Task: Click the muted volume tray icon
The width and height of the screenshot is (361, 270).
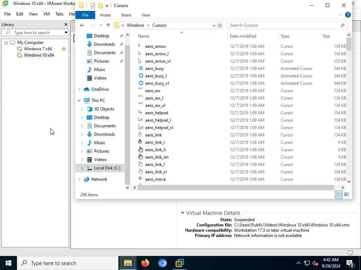Action: (315, 263)
